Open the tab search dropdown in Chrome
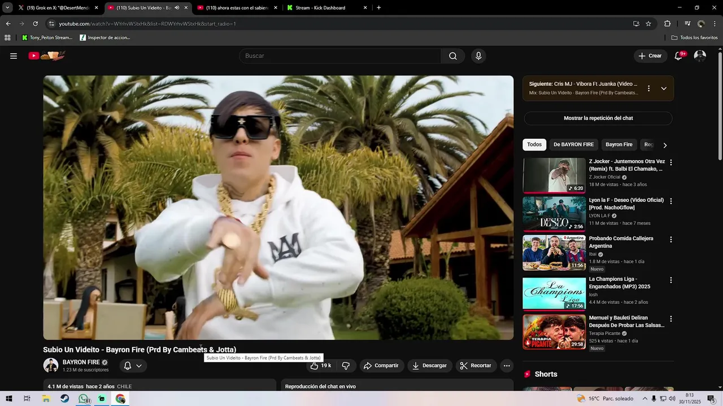The height and width of the screenshot is (406, 723). [x=7, y=8]
